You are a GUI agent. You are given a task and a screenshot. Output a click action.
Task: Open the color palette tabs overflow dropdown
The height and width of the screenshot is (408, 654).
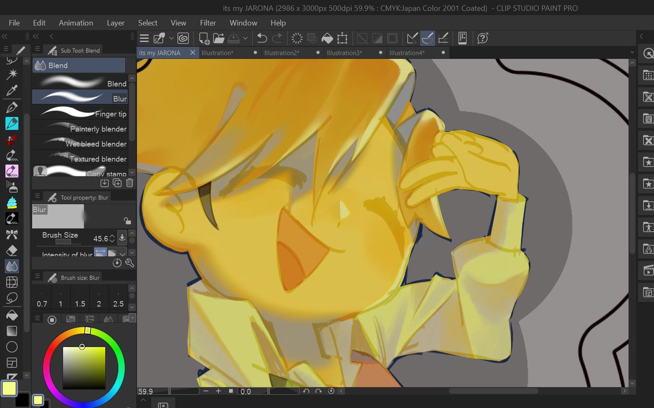click(132, 319)
